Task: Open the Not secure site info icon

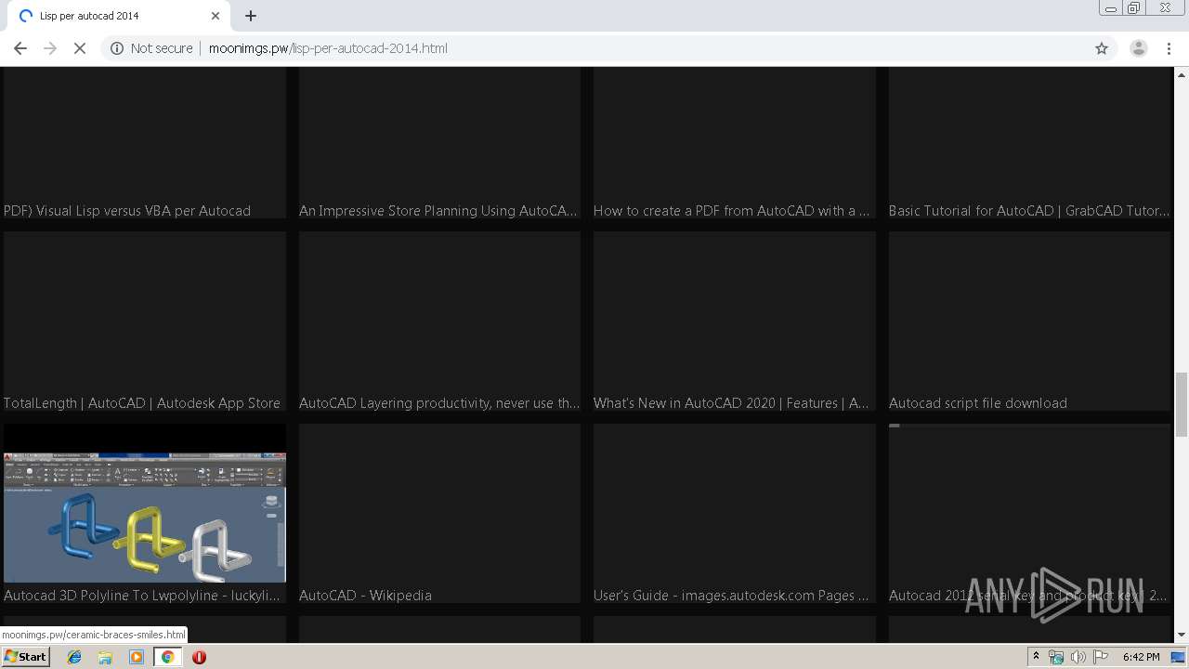Action: (x=117, y=48)
